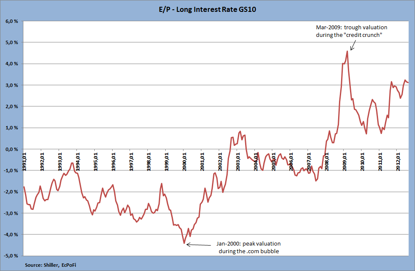Viewport: 415px width, 271px height.
Task: Click the red line's Mar-2009 peak point
Action: click(347, 51)
